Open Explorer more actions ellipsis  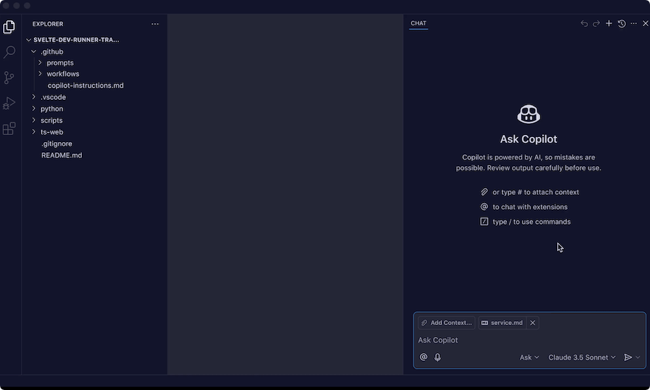point(155,24)
